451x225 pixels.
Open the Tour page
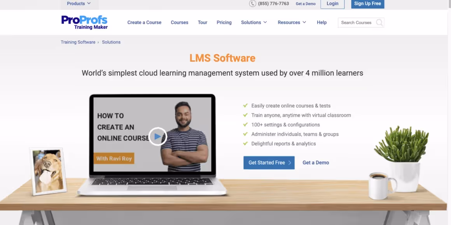(203, 23)
